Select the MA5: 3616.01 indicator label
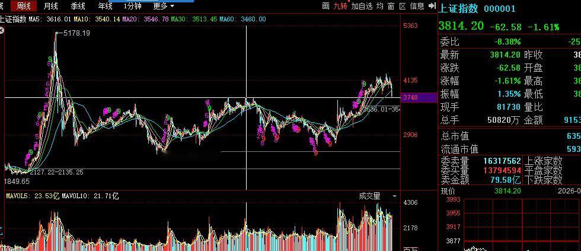This screenshot has height=251, width=581. tap(50, 19)
